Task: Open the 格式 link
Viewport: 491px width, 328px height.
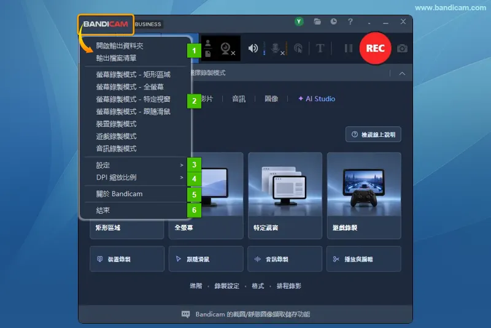Action: pyautogui.click(x=258, y=286)
